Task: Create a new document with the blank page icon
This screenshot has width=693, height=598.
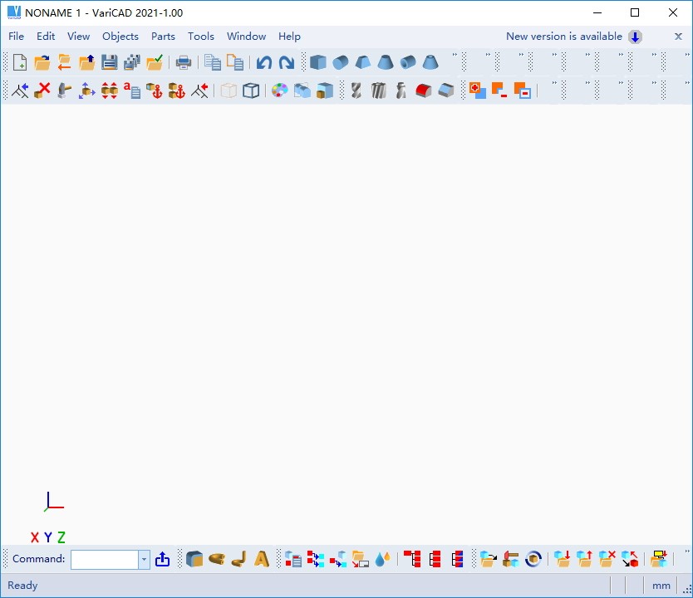Action: click(20, 63)
